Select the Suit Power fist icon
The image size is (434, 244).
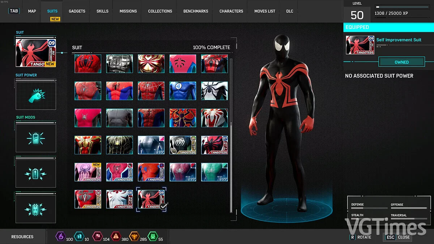[x=36, y=95]
